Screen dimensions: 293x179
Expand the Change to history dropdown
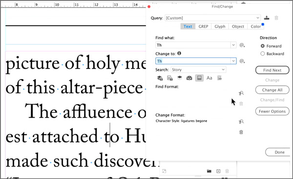233,61
